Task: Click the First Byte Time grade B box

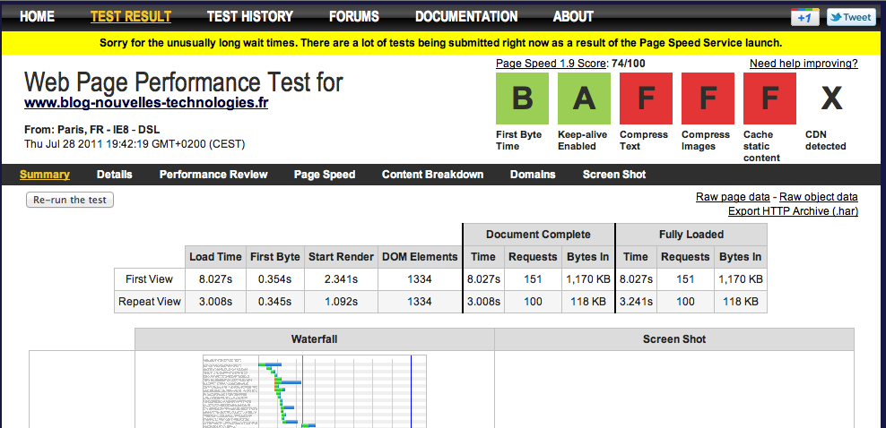Action: coord(522,98)
